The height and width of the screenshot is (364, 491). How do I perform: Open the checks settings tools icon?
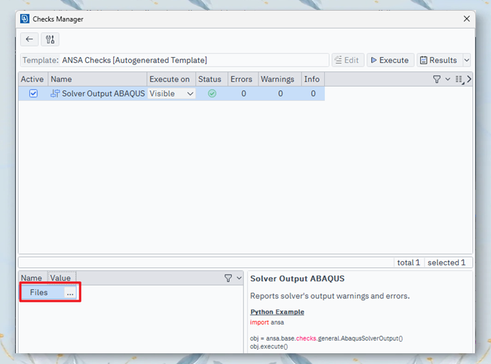click(50, 39)
